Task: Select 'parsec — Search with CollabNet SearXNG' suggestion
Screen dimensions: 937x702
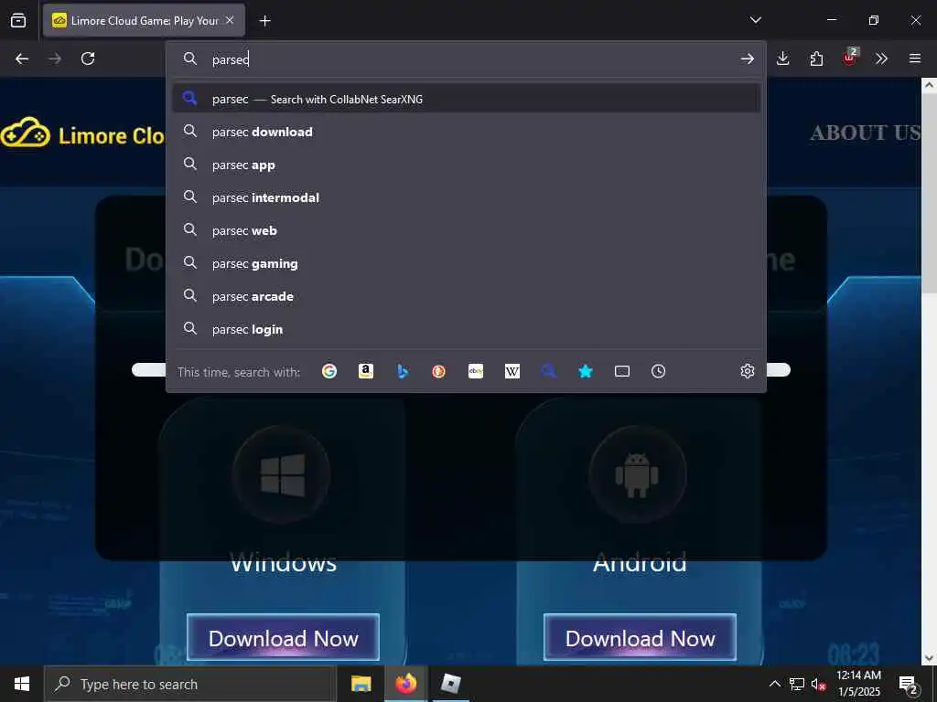Action: pos(466,99)
